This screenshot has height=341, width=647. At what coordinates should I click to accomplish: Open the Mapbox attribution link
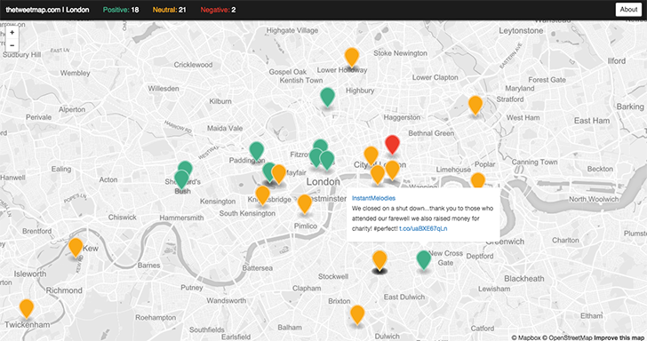[526, 337]
